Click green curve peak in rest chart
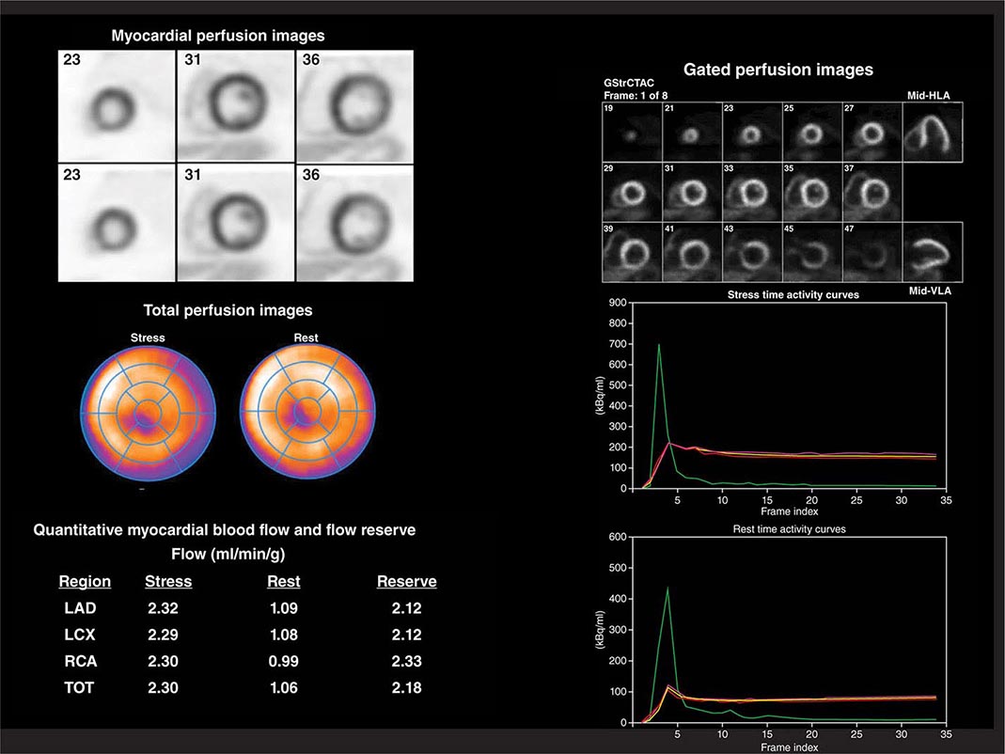This screenshot has width=1005, height=754. click(667, 589)
